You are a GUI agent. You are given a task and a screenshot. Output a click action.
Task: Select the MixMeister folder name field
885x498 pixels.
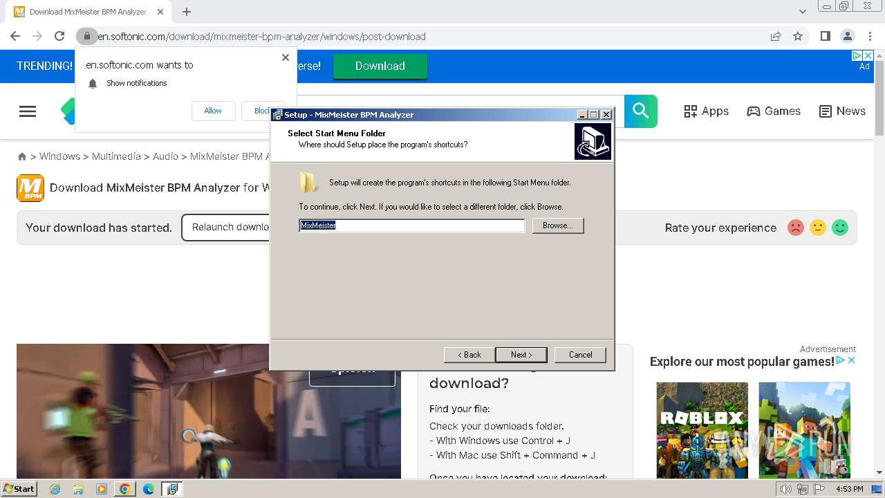click(412, 225)
